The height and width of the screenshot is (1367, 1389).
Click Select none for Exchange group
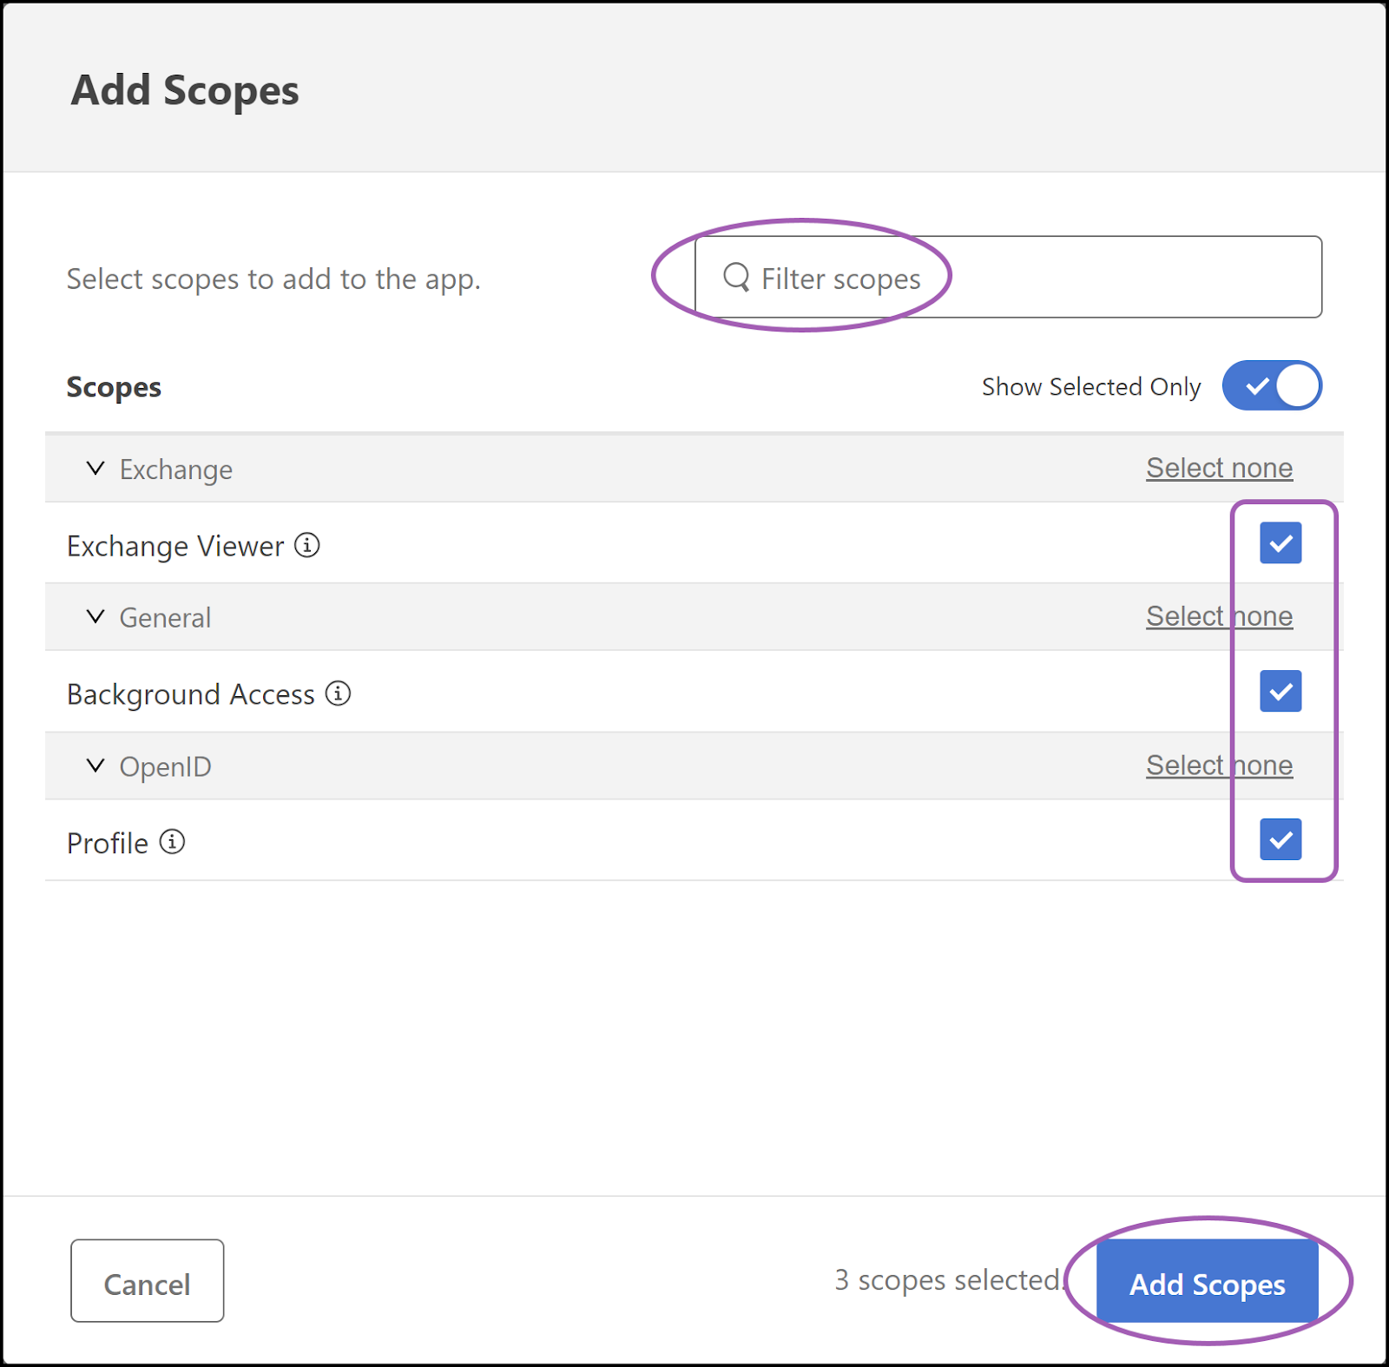coord(1219,468)
